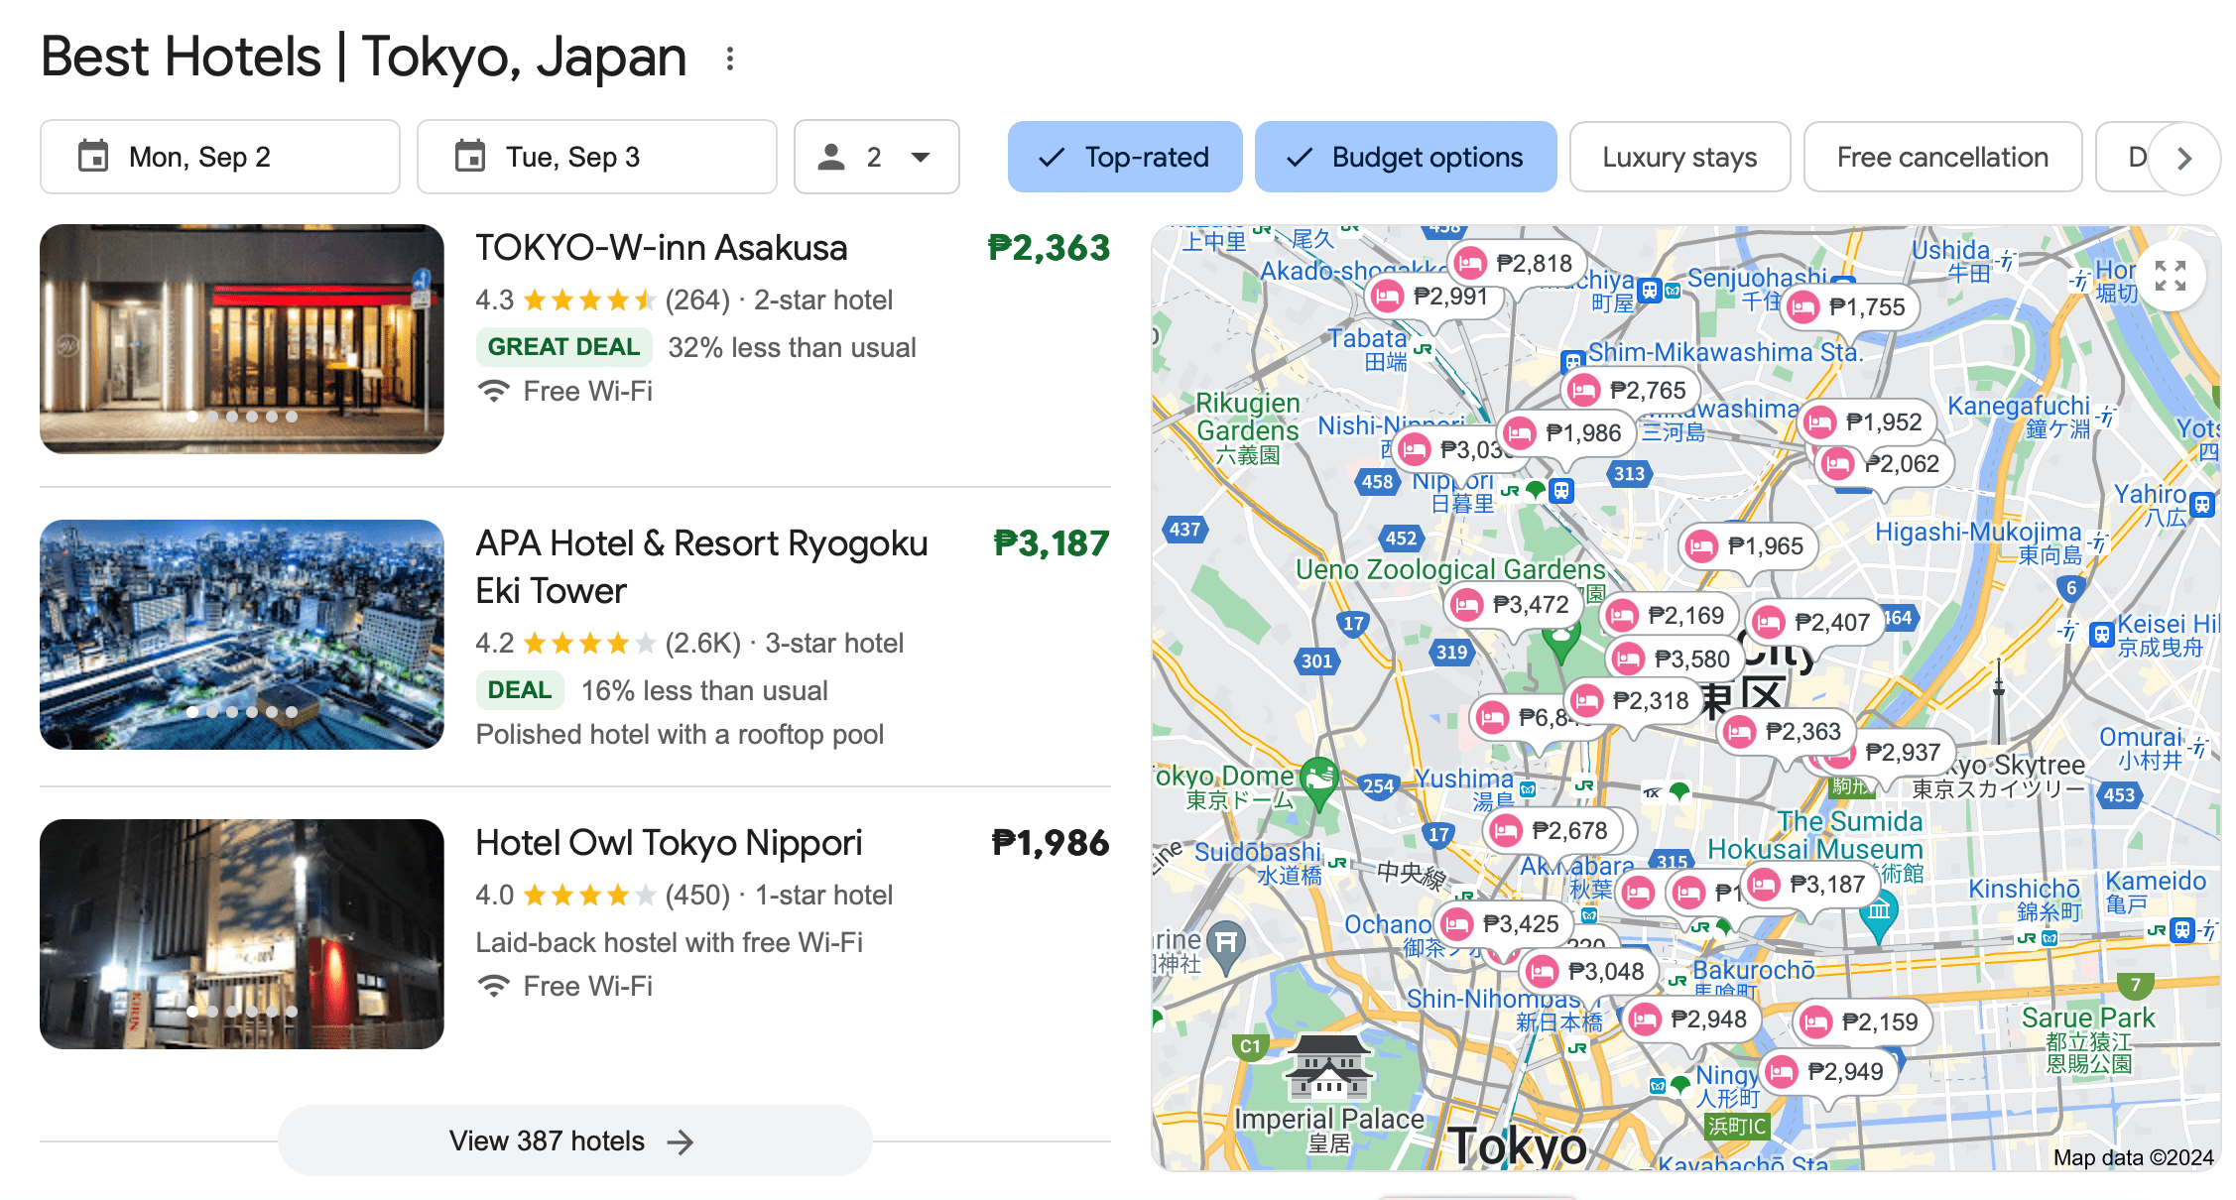Click the ₱1,755 hotel map pin

[x=1850, y=307]
